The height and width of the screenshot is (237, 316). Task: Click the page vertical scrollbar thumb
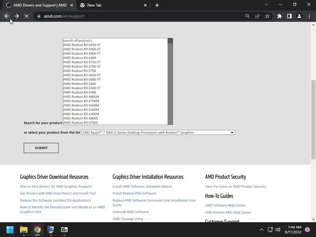coord(313,120)
